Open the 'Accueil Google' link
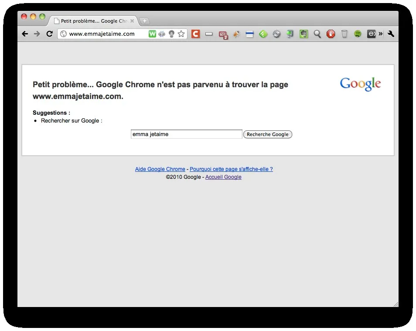 (x=223, y=177)
